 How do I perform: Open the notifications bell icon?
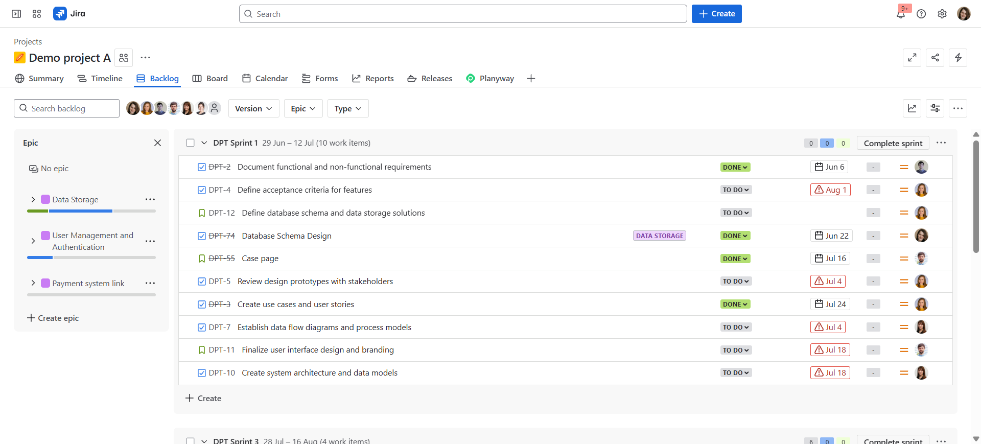click(900, 14)
